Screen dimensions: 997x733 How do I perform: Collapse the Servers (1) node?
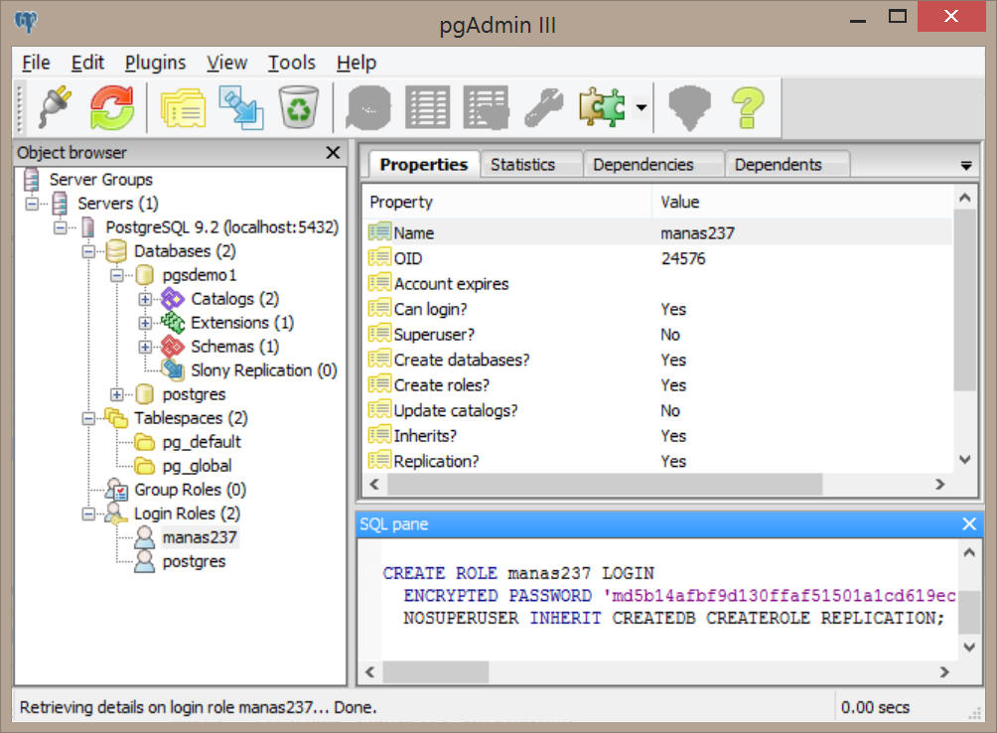[31, 204]
